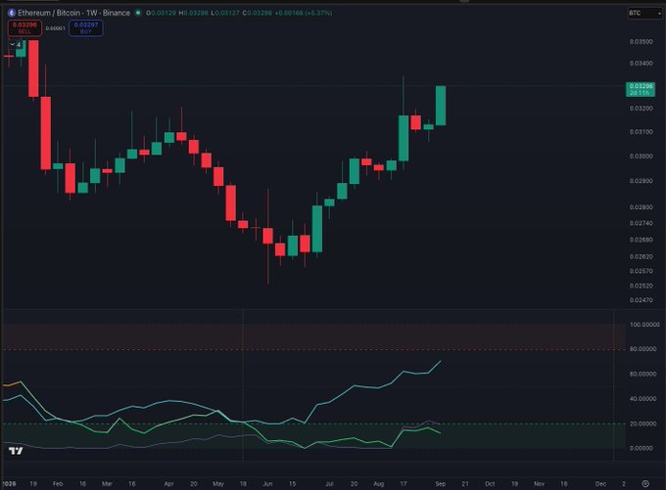This screenshot has width=666, height=490.
Task: Click the green market status dot
Action: tap(138, 13)
